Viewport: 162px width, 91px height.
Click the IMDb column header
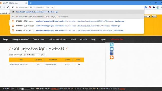(x=78, y=60)
